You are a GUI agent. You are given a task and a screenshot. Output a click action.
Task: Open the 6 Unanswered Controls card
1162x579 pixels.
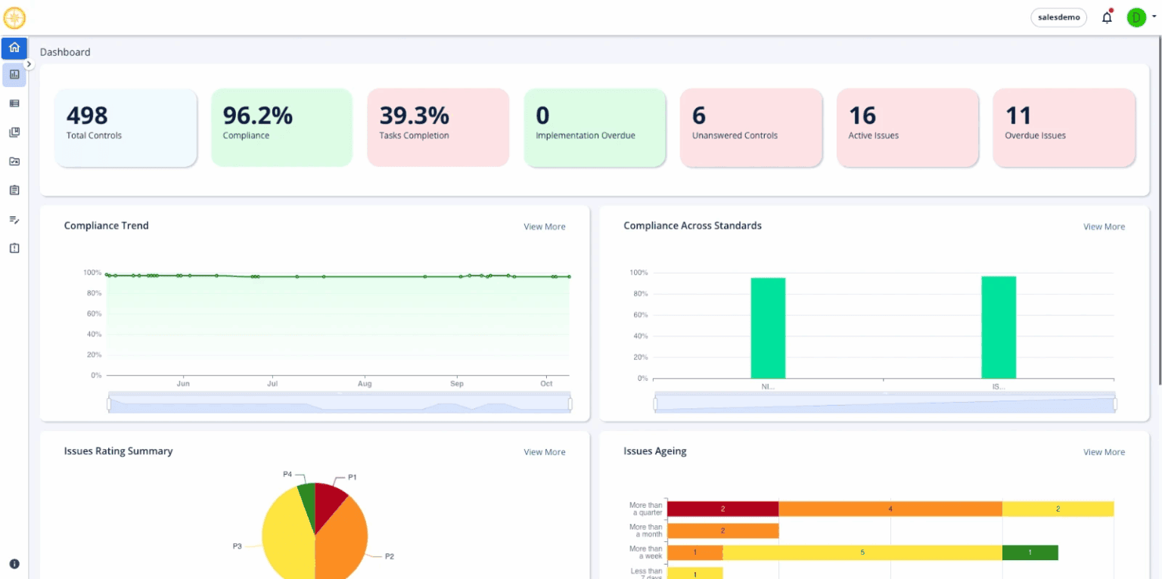click(751, 127)
